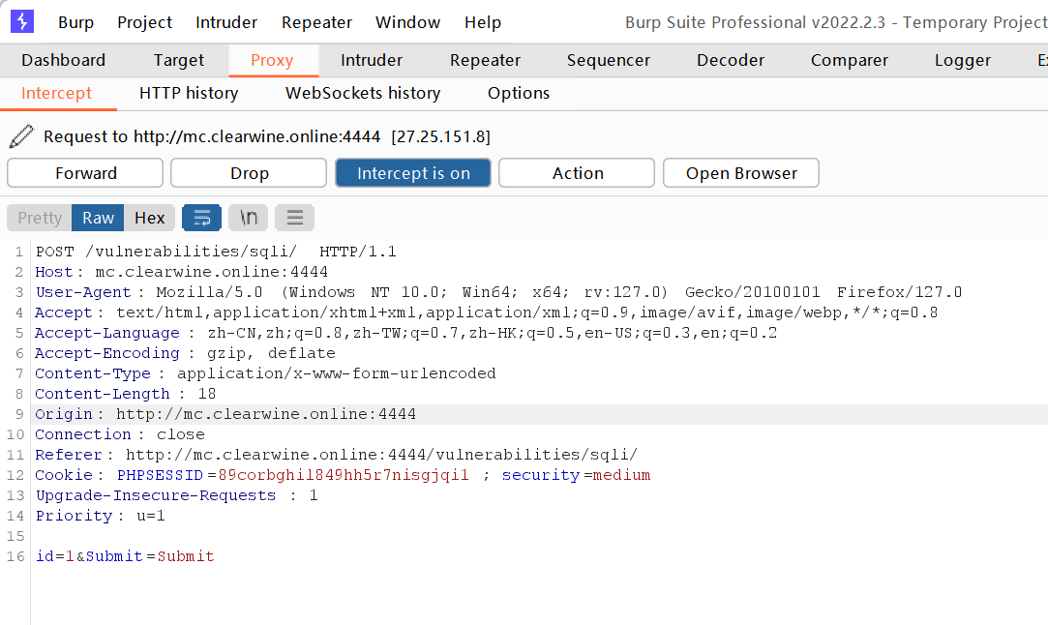
Task: Open the proxy Options sub-tab
Action: [x=519, y=93]
